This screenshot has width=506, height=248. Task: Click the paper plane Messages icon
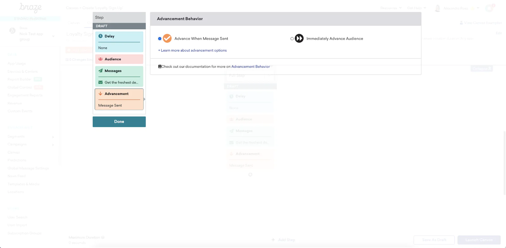pos(101,71)
